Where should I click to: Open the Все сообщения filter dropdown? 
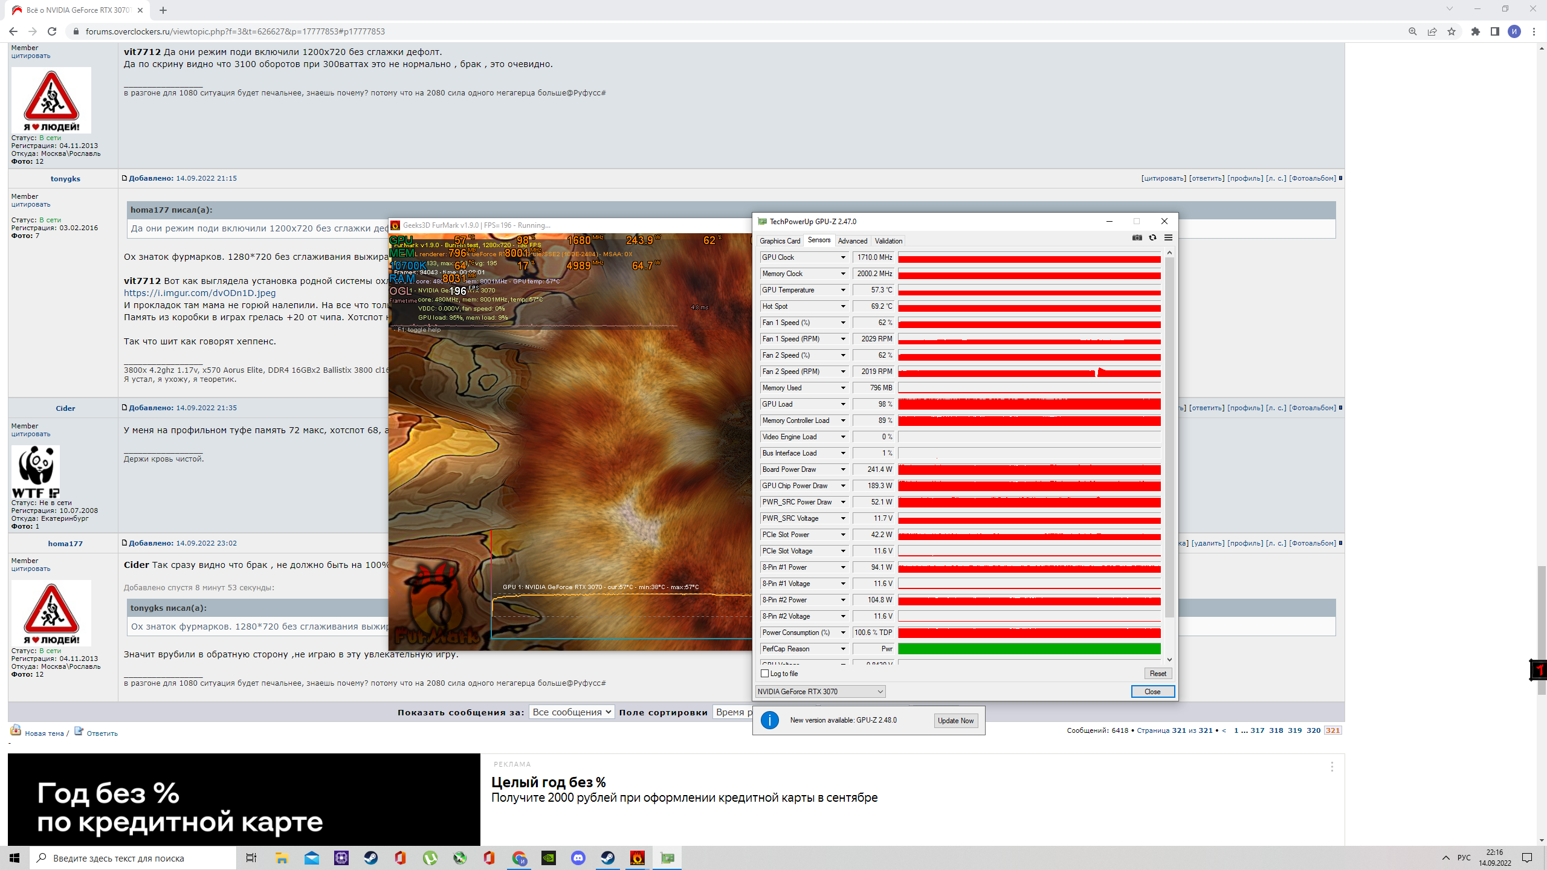pos(572,712)
